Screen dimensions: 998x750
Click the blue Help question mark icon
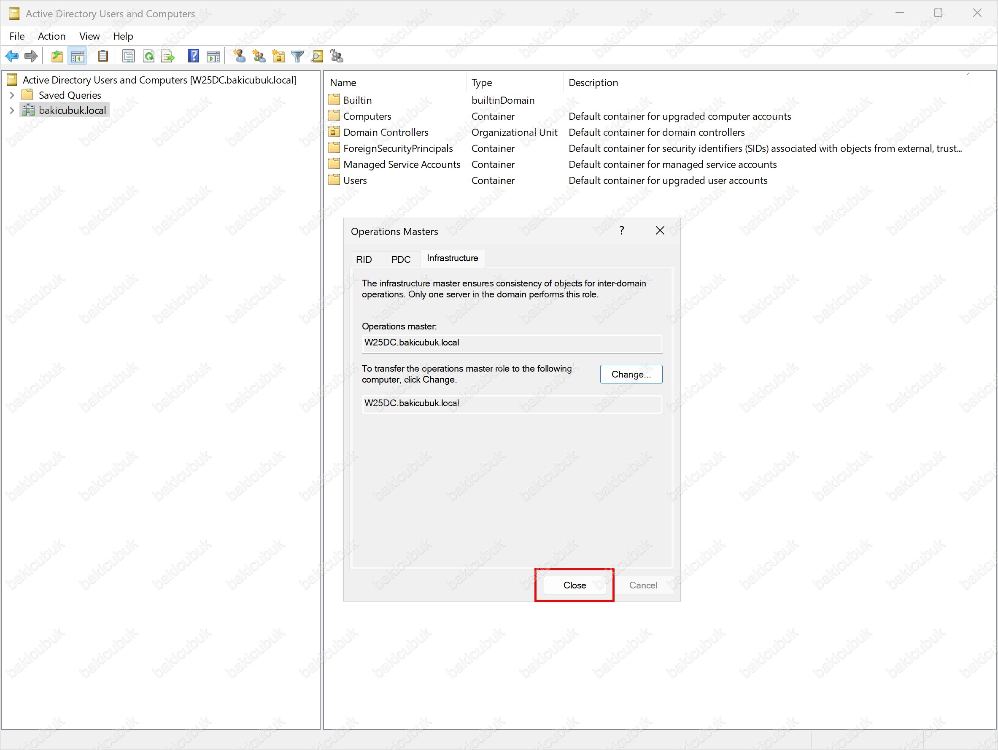pyautogui.click(x=194, y=57)
